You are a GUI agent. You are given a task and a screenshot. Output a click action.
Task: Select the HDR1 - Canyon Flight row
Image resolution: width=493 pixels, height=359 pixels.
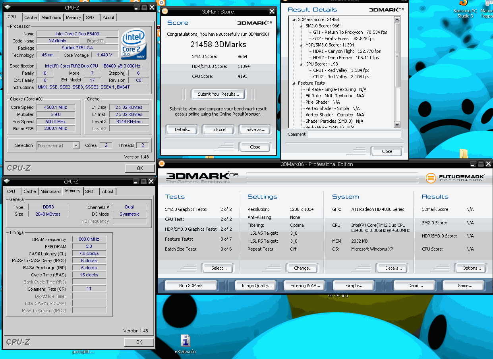(x=346, y=51)
